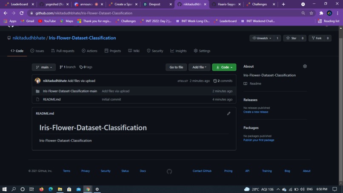Star the repository
This screenshot has width=343, height=193.
point(291,38)
